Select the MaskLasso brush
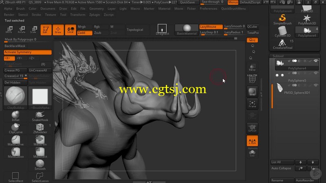The image size is (326, 183). pyautogui.click(x=15, y=153)
